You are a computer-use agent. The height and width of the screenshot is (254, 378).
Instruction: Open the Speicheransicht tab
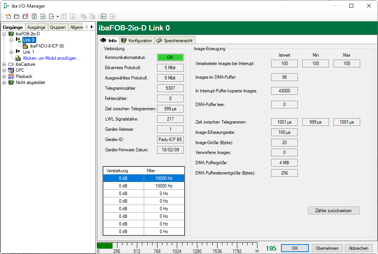pyautogui.click(x=175, y=41)
